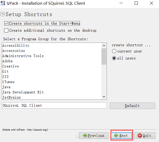Enable Create additional shortcuts on the desktop
Screen dimensions: 159x142
pyautogui.click(x=6, y=30)
